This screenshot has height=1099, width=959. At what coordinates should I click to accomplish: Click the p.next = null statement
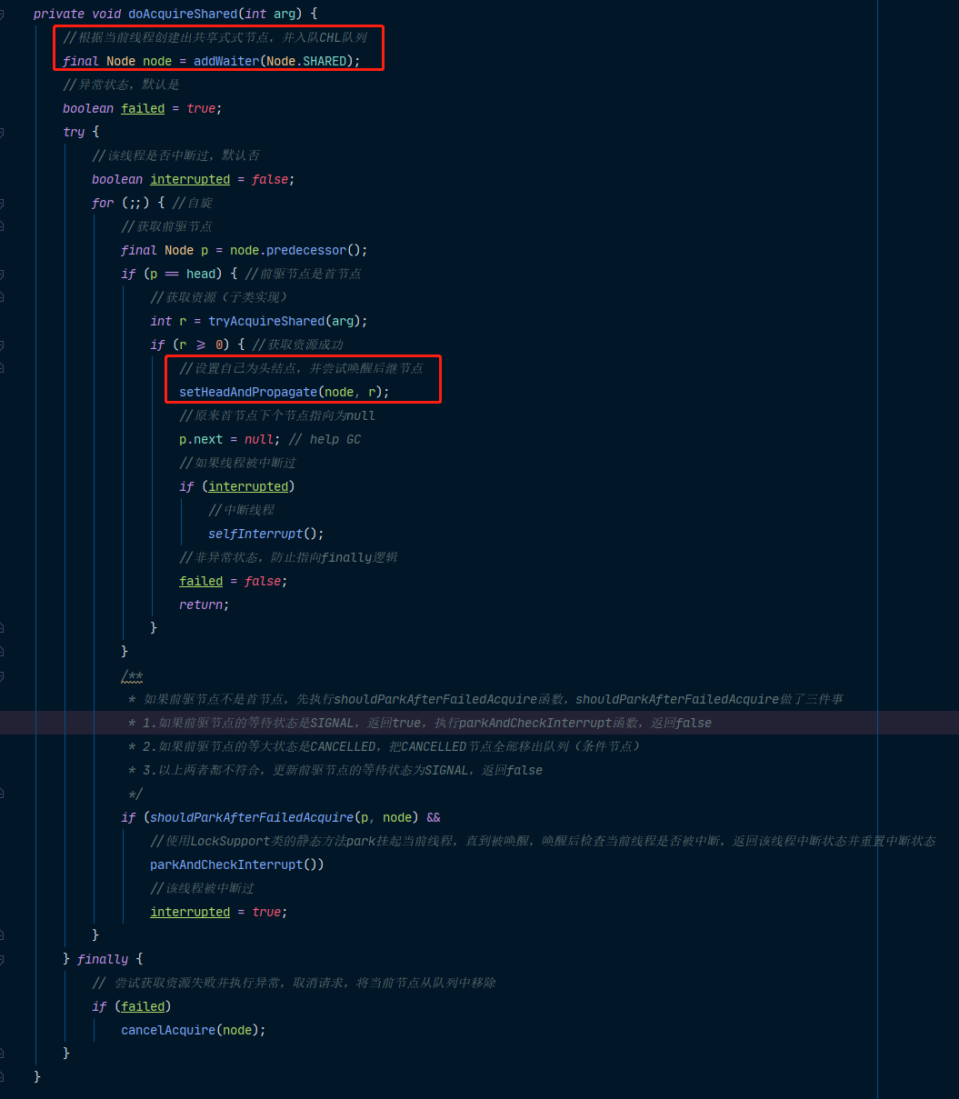[x=230, y=439]
